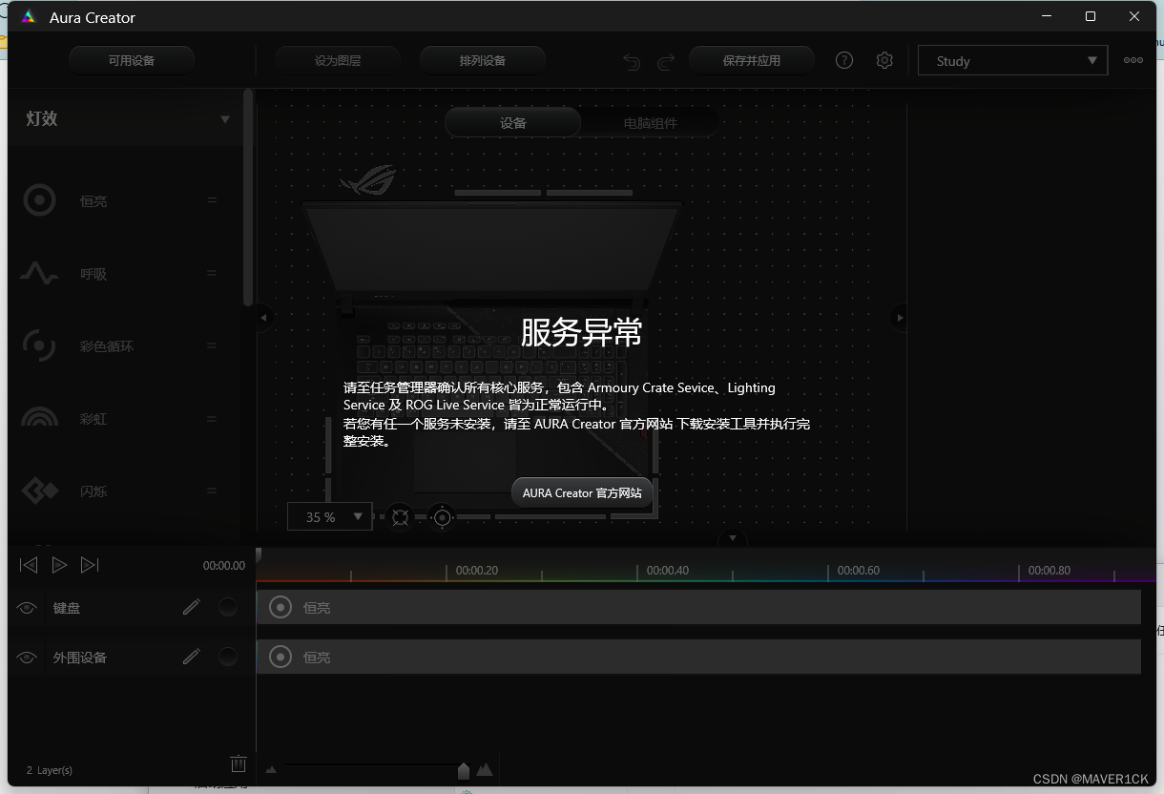Screen dimensions: 1164x794
Task: Select the 彩虹 rainbow effect icon
Action: tap(39, 418)
